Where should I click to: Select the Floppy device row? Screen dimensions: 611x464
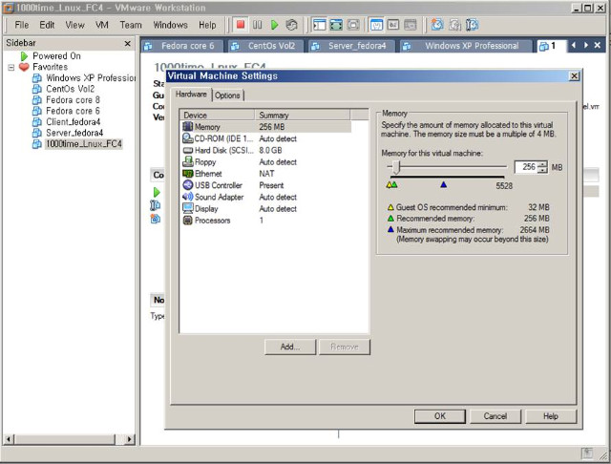(266, 161)
